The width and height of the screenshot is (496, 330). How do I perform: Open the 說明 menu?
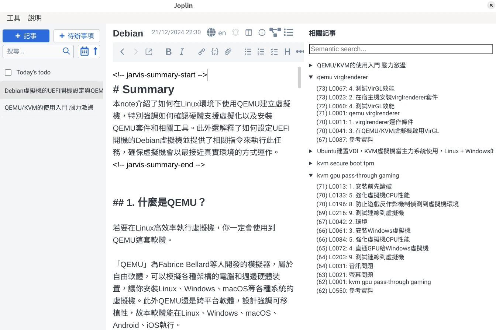(x=35, y=18)
